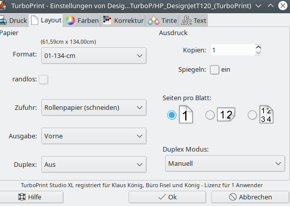Screen dimensions: 290x206
Task: Enable the randlos checkbox
Action: [x=43, y=79]
